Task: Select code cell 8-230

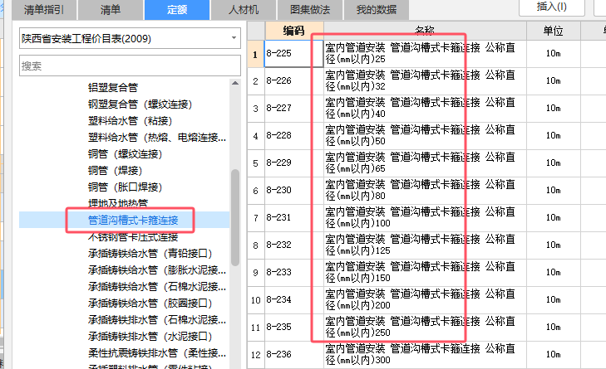Action: tap(294, 191)
